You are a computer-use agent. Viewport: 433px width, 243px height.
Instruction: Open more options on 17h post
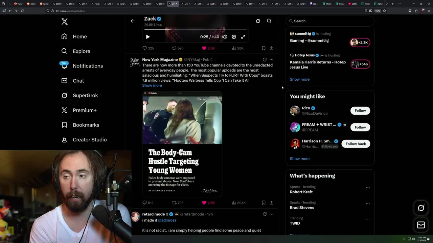click(x=271, y=214)
